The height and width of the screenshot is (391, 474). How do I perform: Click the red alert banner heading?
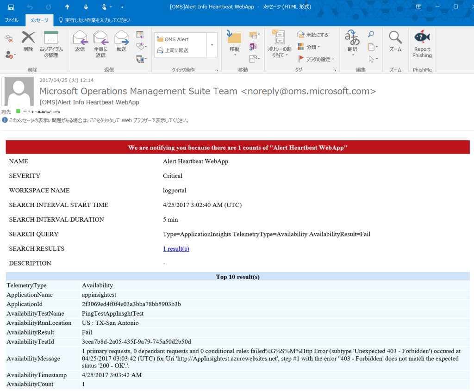[x=237, y=148]
